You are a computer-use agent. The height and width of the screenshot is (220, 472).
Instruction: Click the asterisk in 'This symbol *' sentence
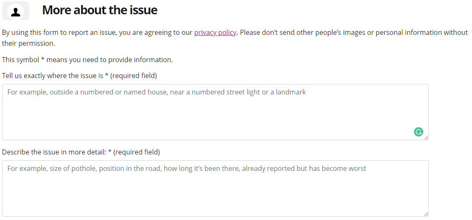[x=43, y=60]
